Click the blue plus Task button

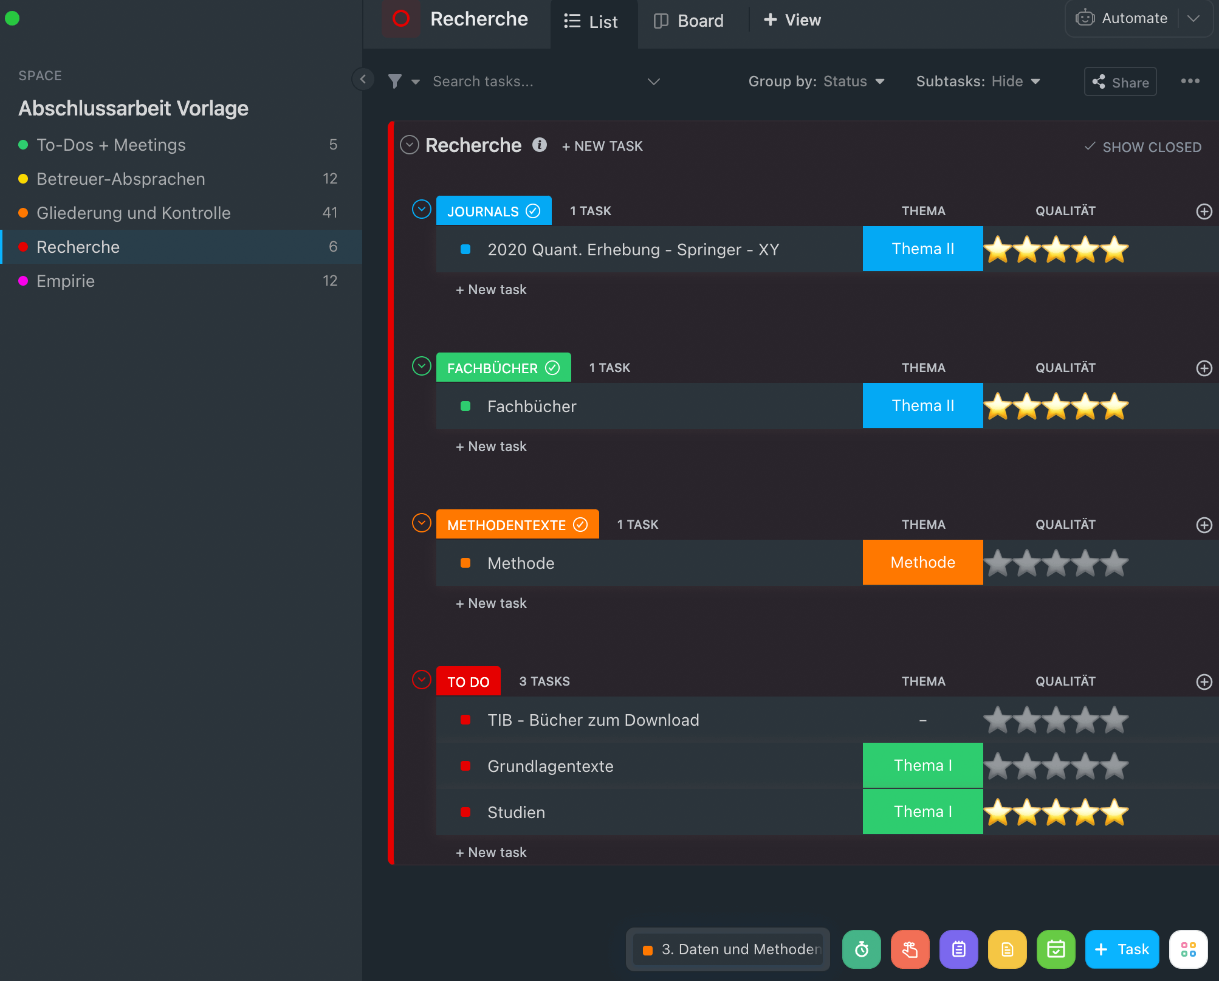click(x=1122, y=949)
